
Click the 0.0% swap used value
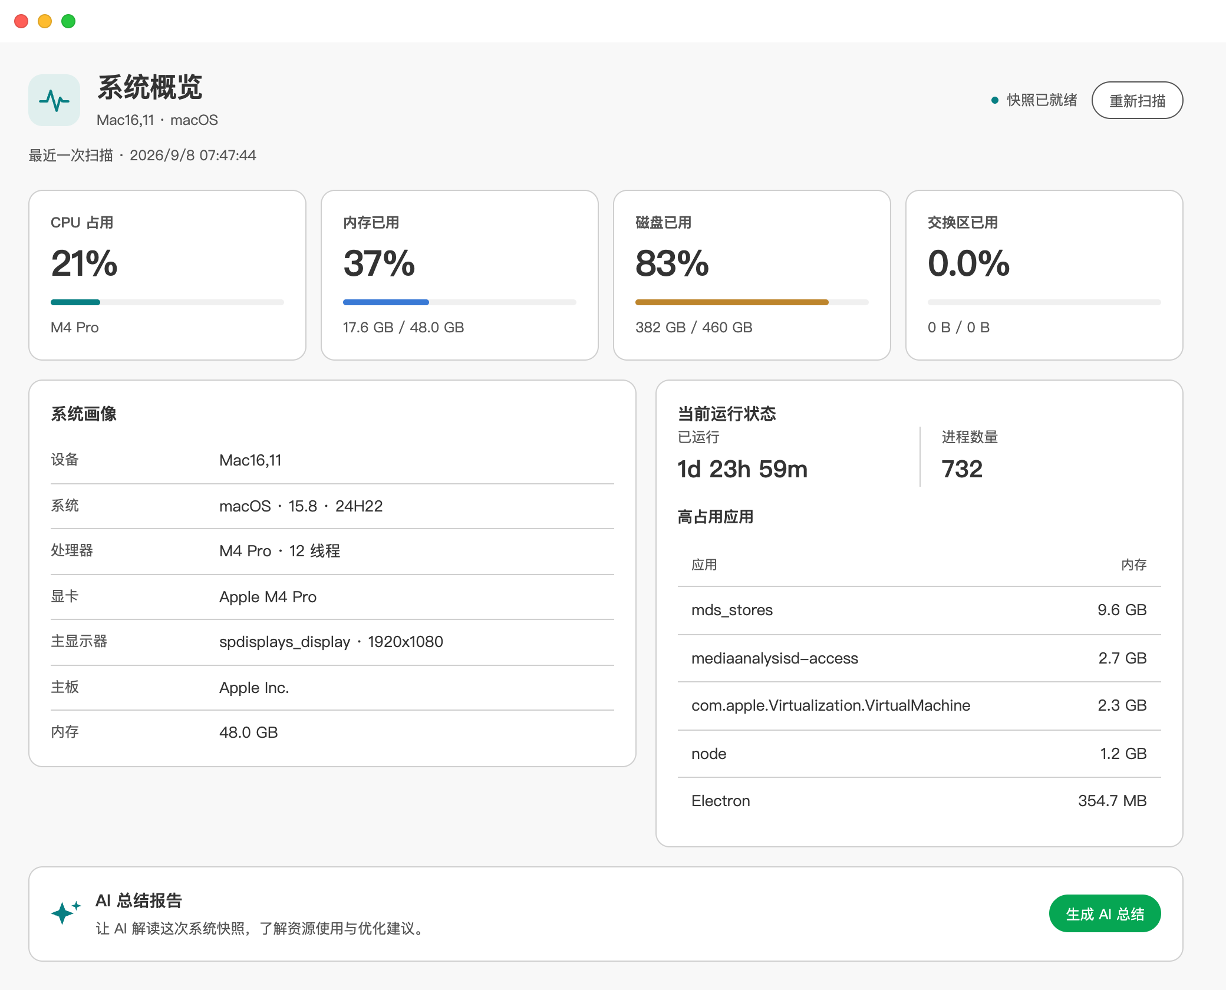pos(968,263)
